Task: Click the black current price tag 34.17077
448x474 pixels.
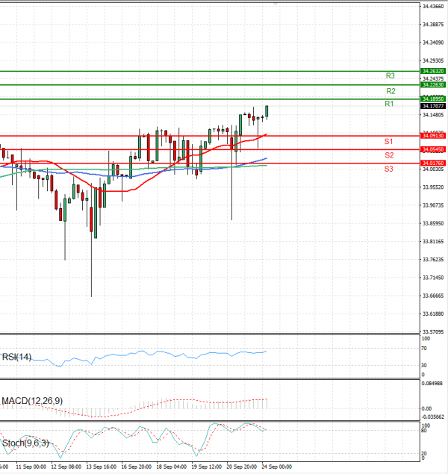Action: pos(433,106)
